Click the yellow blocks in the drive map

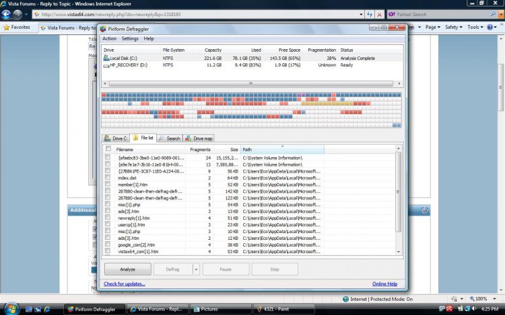(327, 103)
